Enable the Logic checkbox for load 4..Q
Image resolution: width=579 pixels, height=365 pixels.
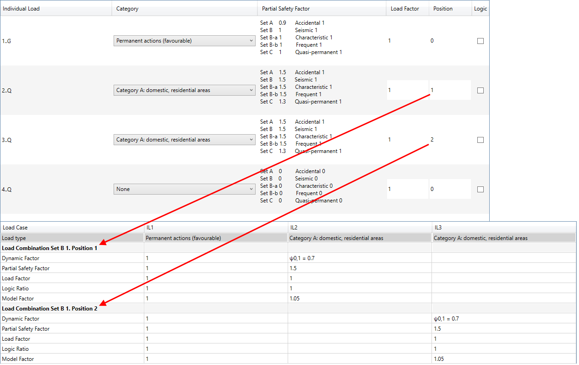480,189
